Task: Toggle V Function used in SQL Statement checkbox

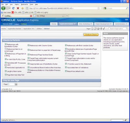Action: (x=66, y=64)
